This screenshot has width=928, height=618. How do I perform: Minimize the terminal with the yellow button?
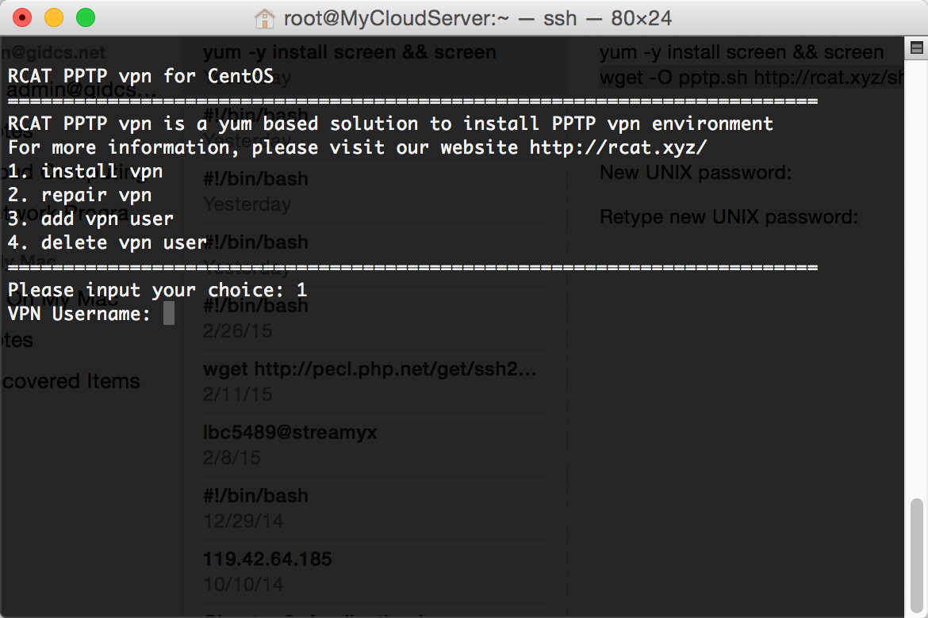54,17
